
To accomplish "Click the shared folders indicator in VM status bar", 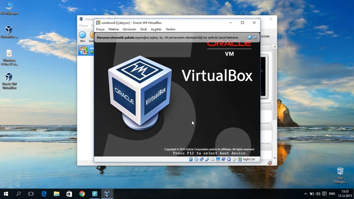I will click(213, 159).
